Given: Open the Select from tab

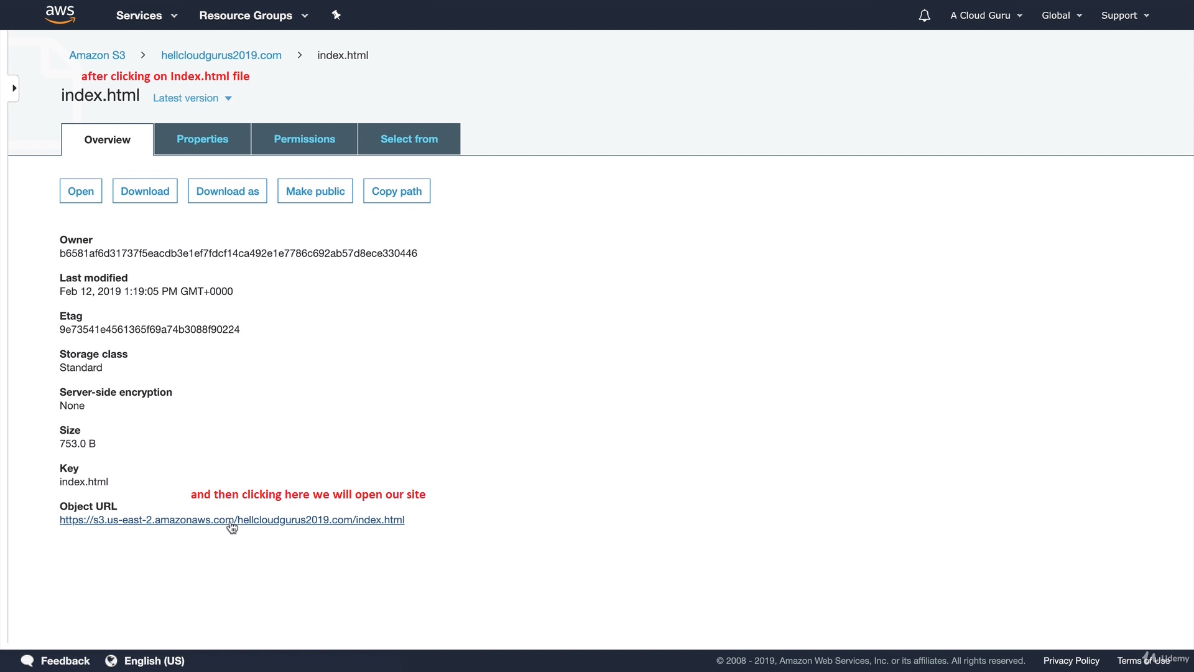Looking at the screenshot, I should [x=409, y=139].
